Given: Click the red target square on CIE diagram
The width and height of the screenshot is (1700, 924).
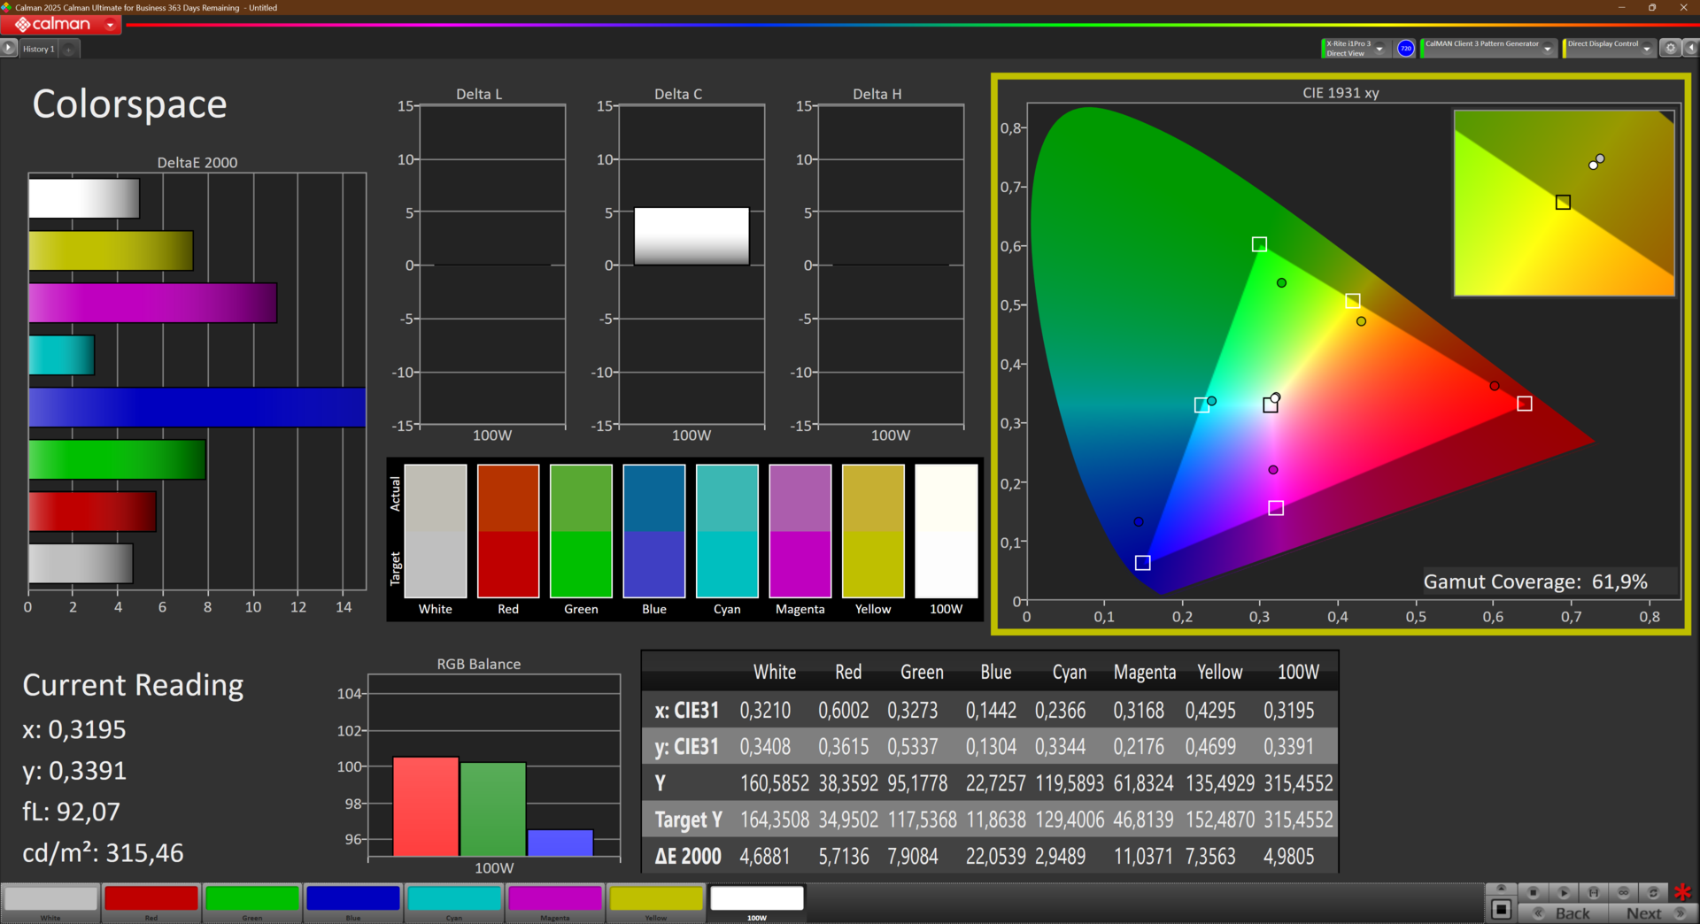Looking at the screenshot, I should pyautogui.click(x=1525, y=404).
